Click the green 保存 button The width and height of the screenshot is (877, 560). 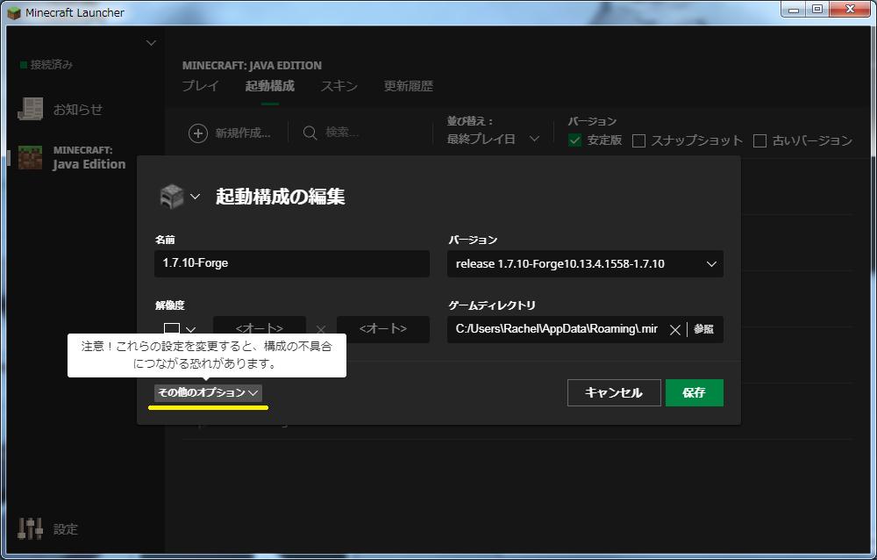(694, 392)
